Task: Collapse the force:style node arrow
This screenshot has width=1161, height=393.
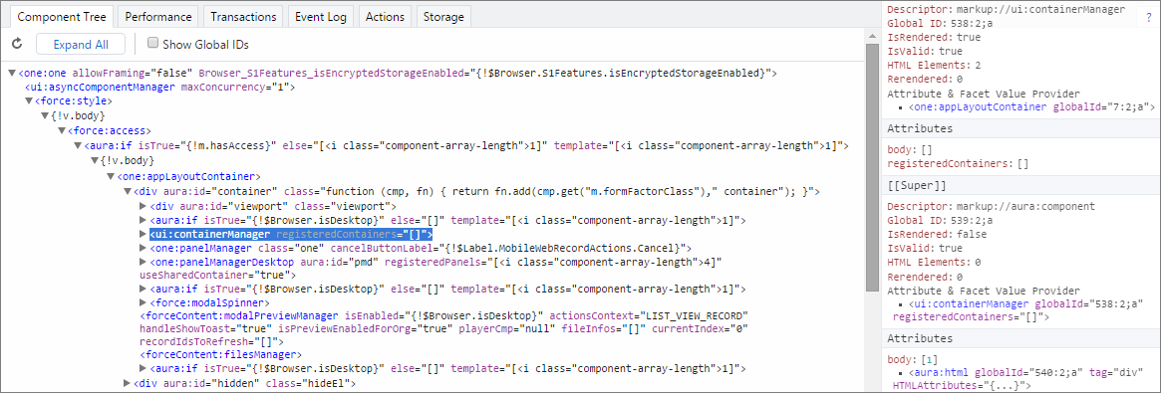Action: pyautogui.click(x=29, y=100)
